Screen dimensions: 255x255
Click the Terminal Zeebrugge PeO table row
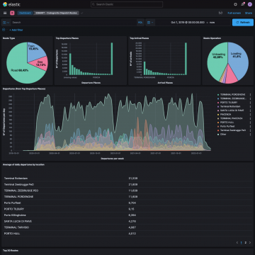coord(127,184)
